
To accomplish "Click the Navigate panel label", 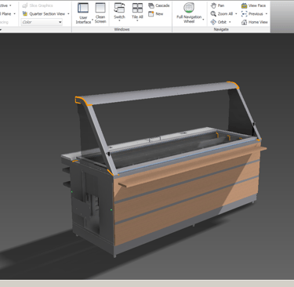I will click(221, 30).
